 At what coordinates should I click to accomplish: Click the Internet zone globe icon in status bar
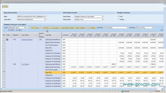point(122,91)
